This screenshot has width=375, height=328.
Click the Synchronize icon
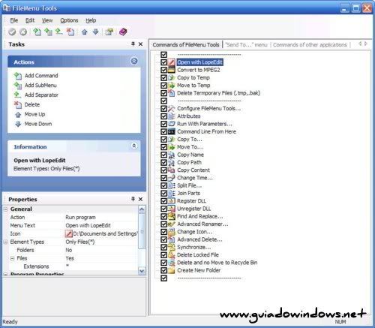click(x=172, y=247)
